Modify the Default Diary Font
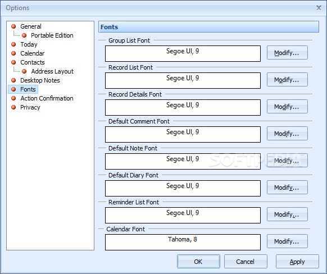Screen dimensions: 327x274 coord(287,188)
